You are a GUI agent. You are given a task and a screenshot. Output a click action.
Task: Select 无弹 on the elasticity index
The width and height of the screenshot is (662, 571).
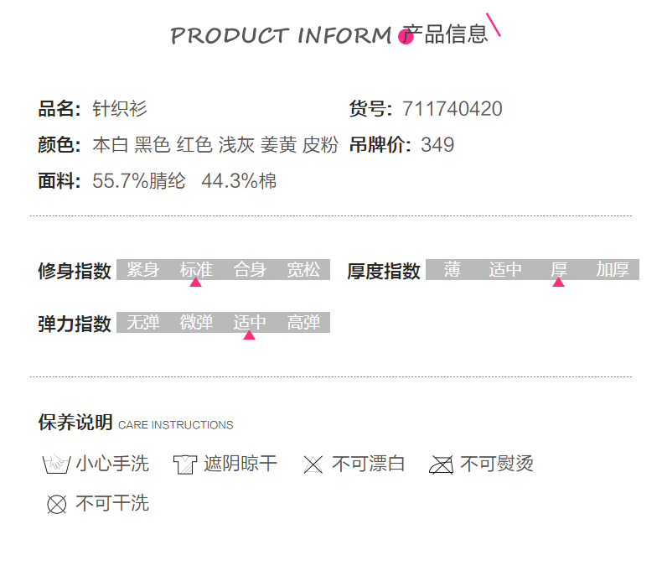pos(143,323)
